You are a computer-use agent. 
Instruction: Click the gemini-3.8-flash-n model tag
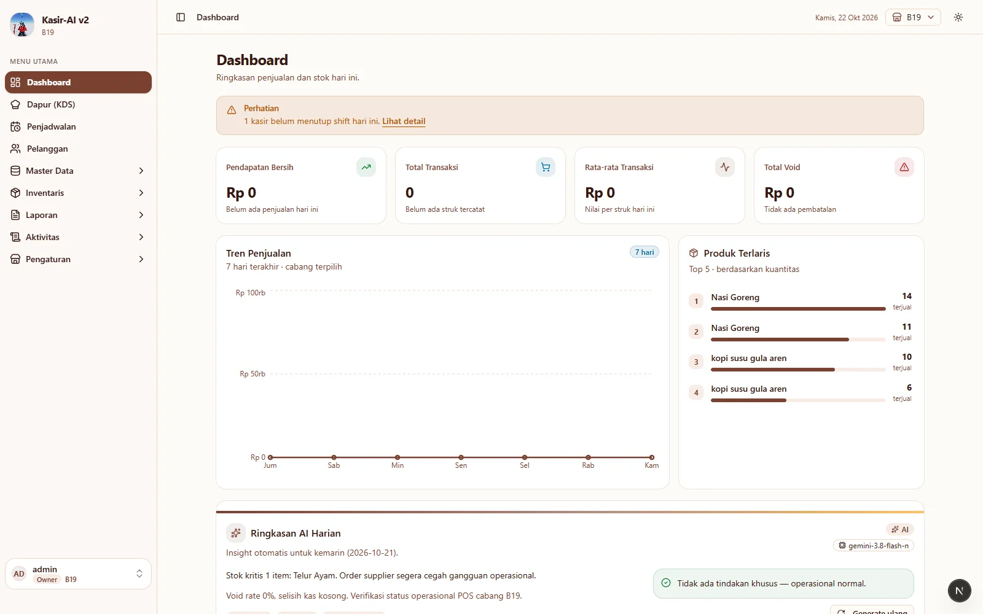point(874,545)
